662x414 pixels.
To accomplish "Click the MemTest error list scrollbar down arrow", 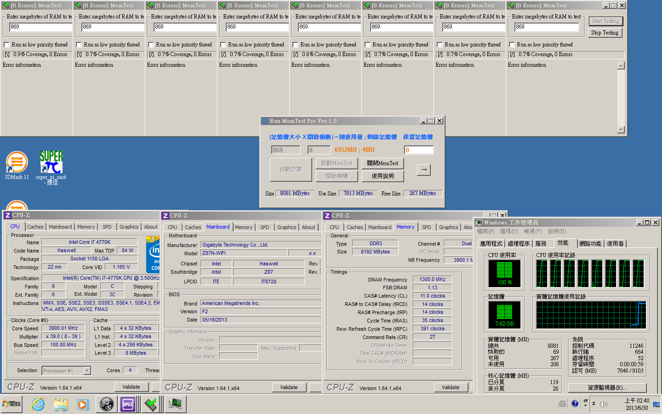I will 621,130.
